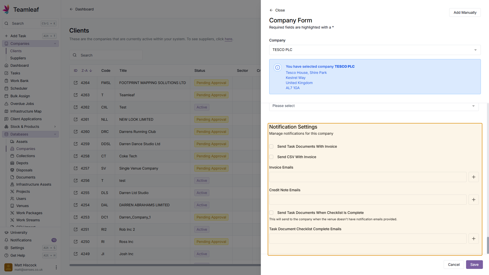Check Send Task Documents When Checklist Complete
Image resolution: width=489 pixels, height=275 pixels.
tap(271, 213)
